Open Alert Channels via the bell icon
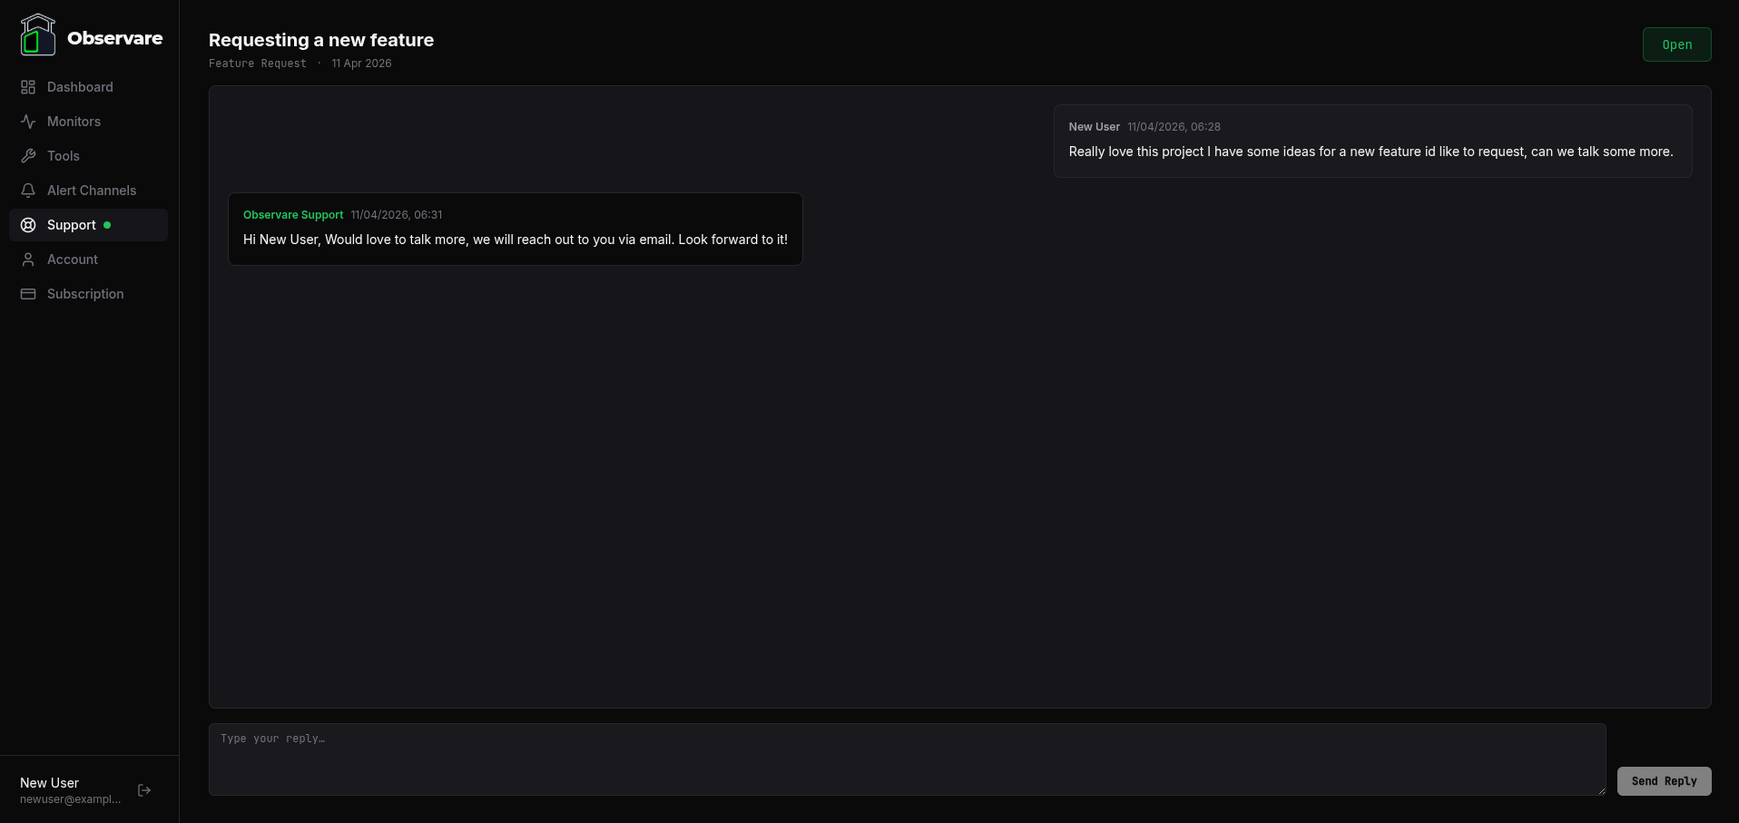Screen dimensions: 1739x823 point(28,190)
